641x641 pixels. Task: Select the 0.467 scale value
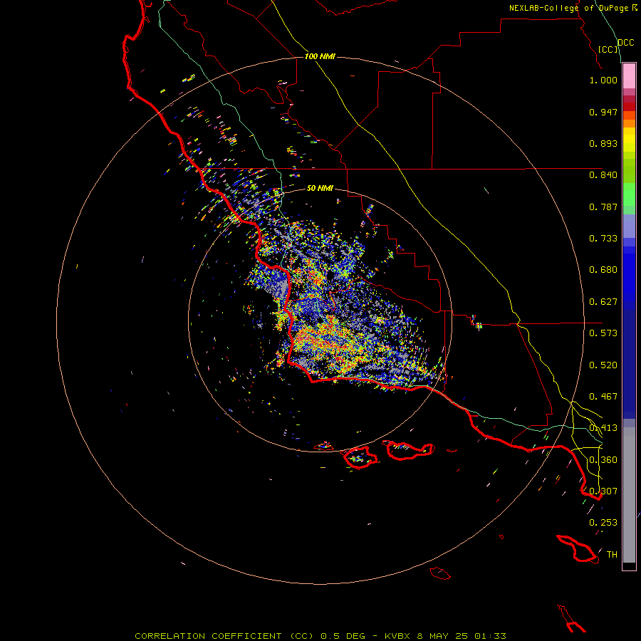coord(603,397)
